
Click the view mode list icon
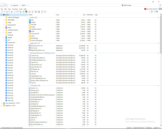click(x=152, y=12)
